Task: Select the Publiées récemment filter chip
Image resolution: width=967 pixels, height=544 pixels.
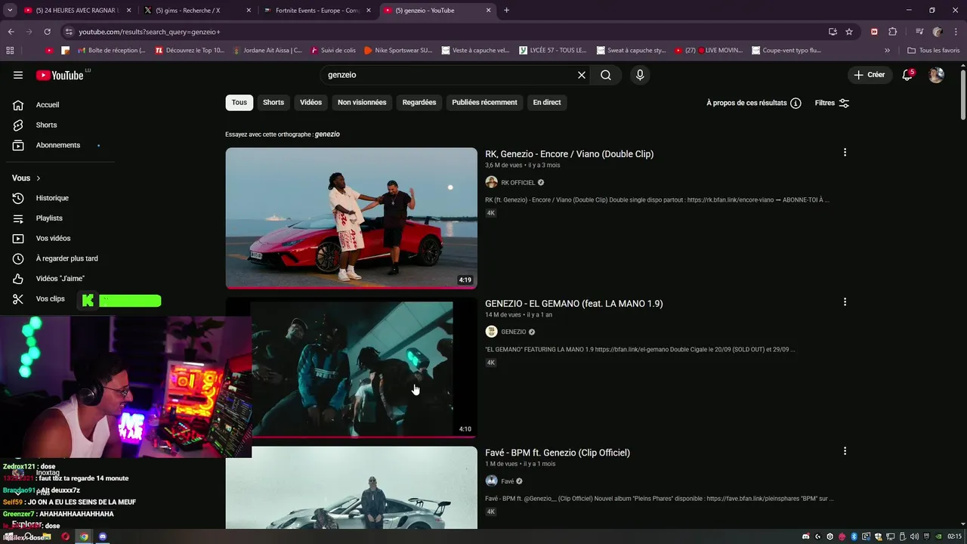Action: point(484,103)
